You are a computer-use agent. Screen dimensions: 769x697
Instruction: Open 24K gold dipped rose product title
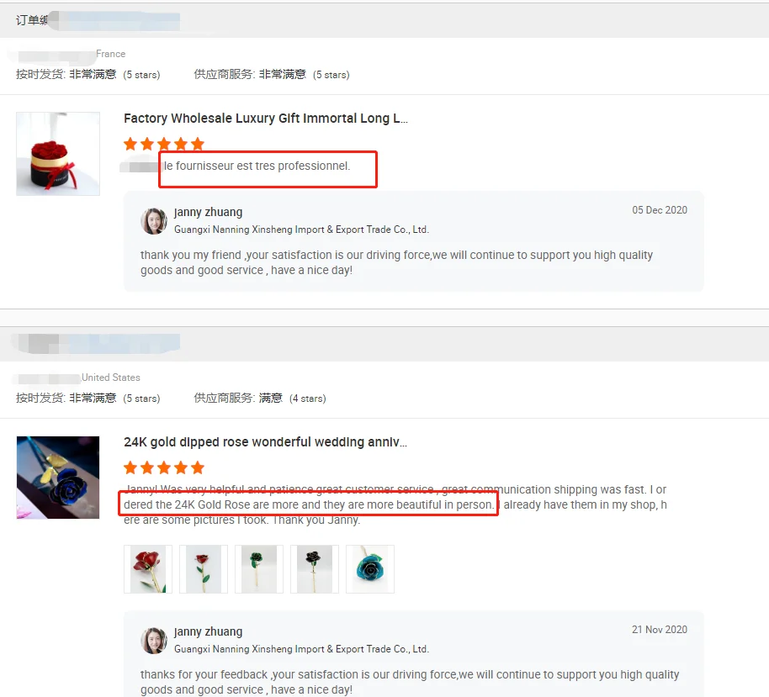coord(265,442)
